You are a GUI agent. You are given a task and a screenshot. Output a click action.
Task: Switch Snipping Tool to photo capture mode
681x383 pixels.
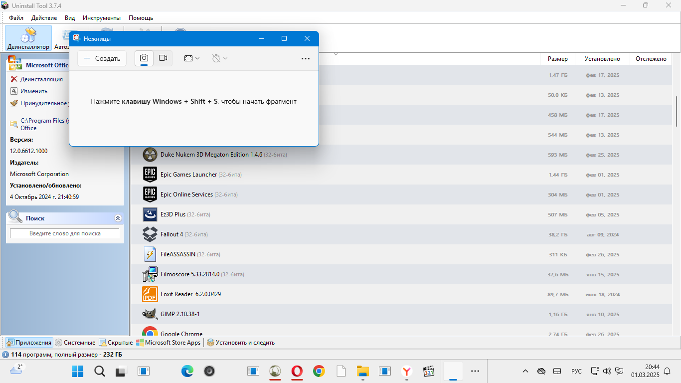click(x=144, y=58)
